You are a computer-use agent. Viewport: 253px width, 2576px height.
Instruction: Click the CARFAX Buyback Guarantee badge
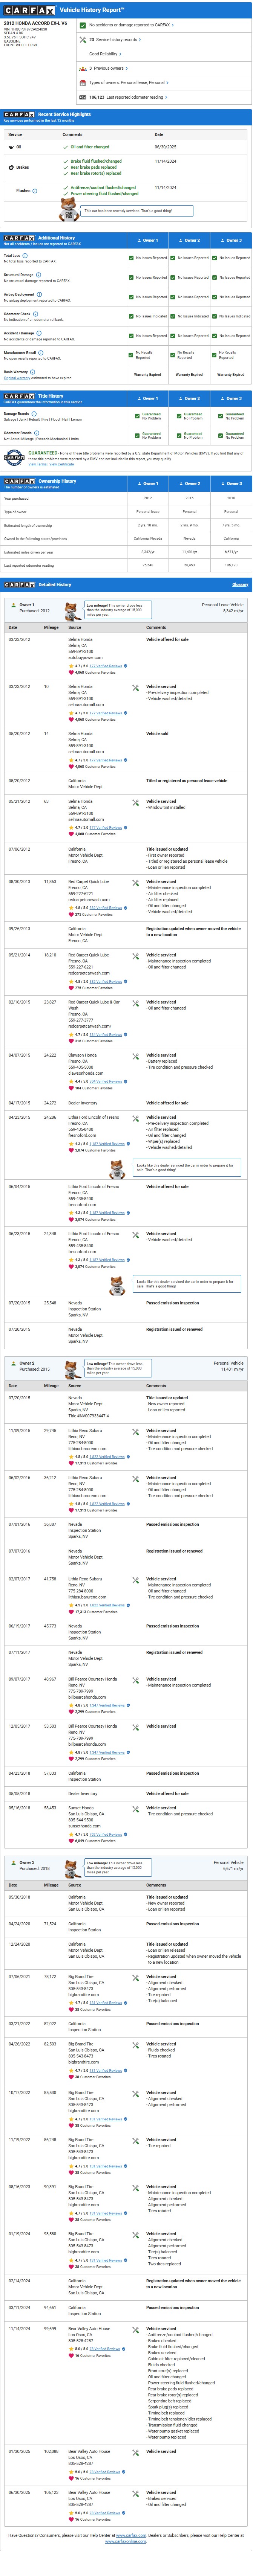[x=13, y=458]
